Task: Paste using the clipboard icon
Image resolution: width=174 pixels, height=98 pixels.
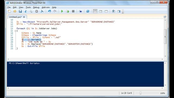Action: coord(36,11)
